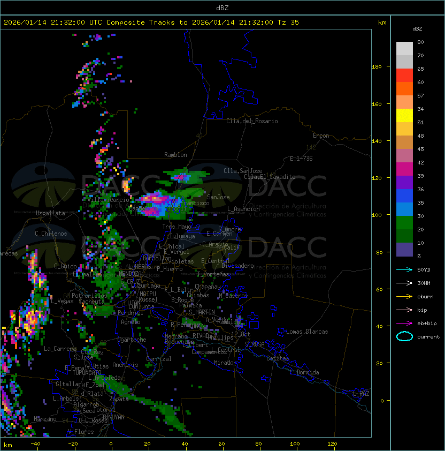Click the Clla.SanJose place label
This screenshot has height=451, width=445.
click(x=243, y=171)
